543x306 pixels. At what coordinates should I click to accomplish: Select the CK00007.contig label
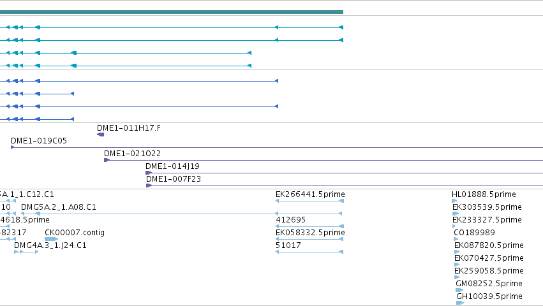tap(75, 233)
